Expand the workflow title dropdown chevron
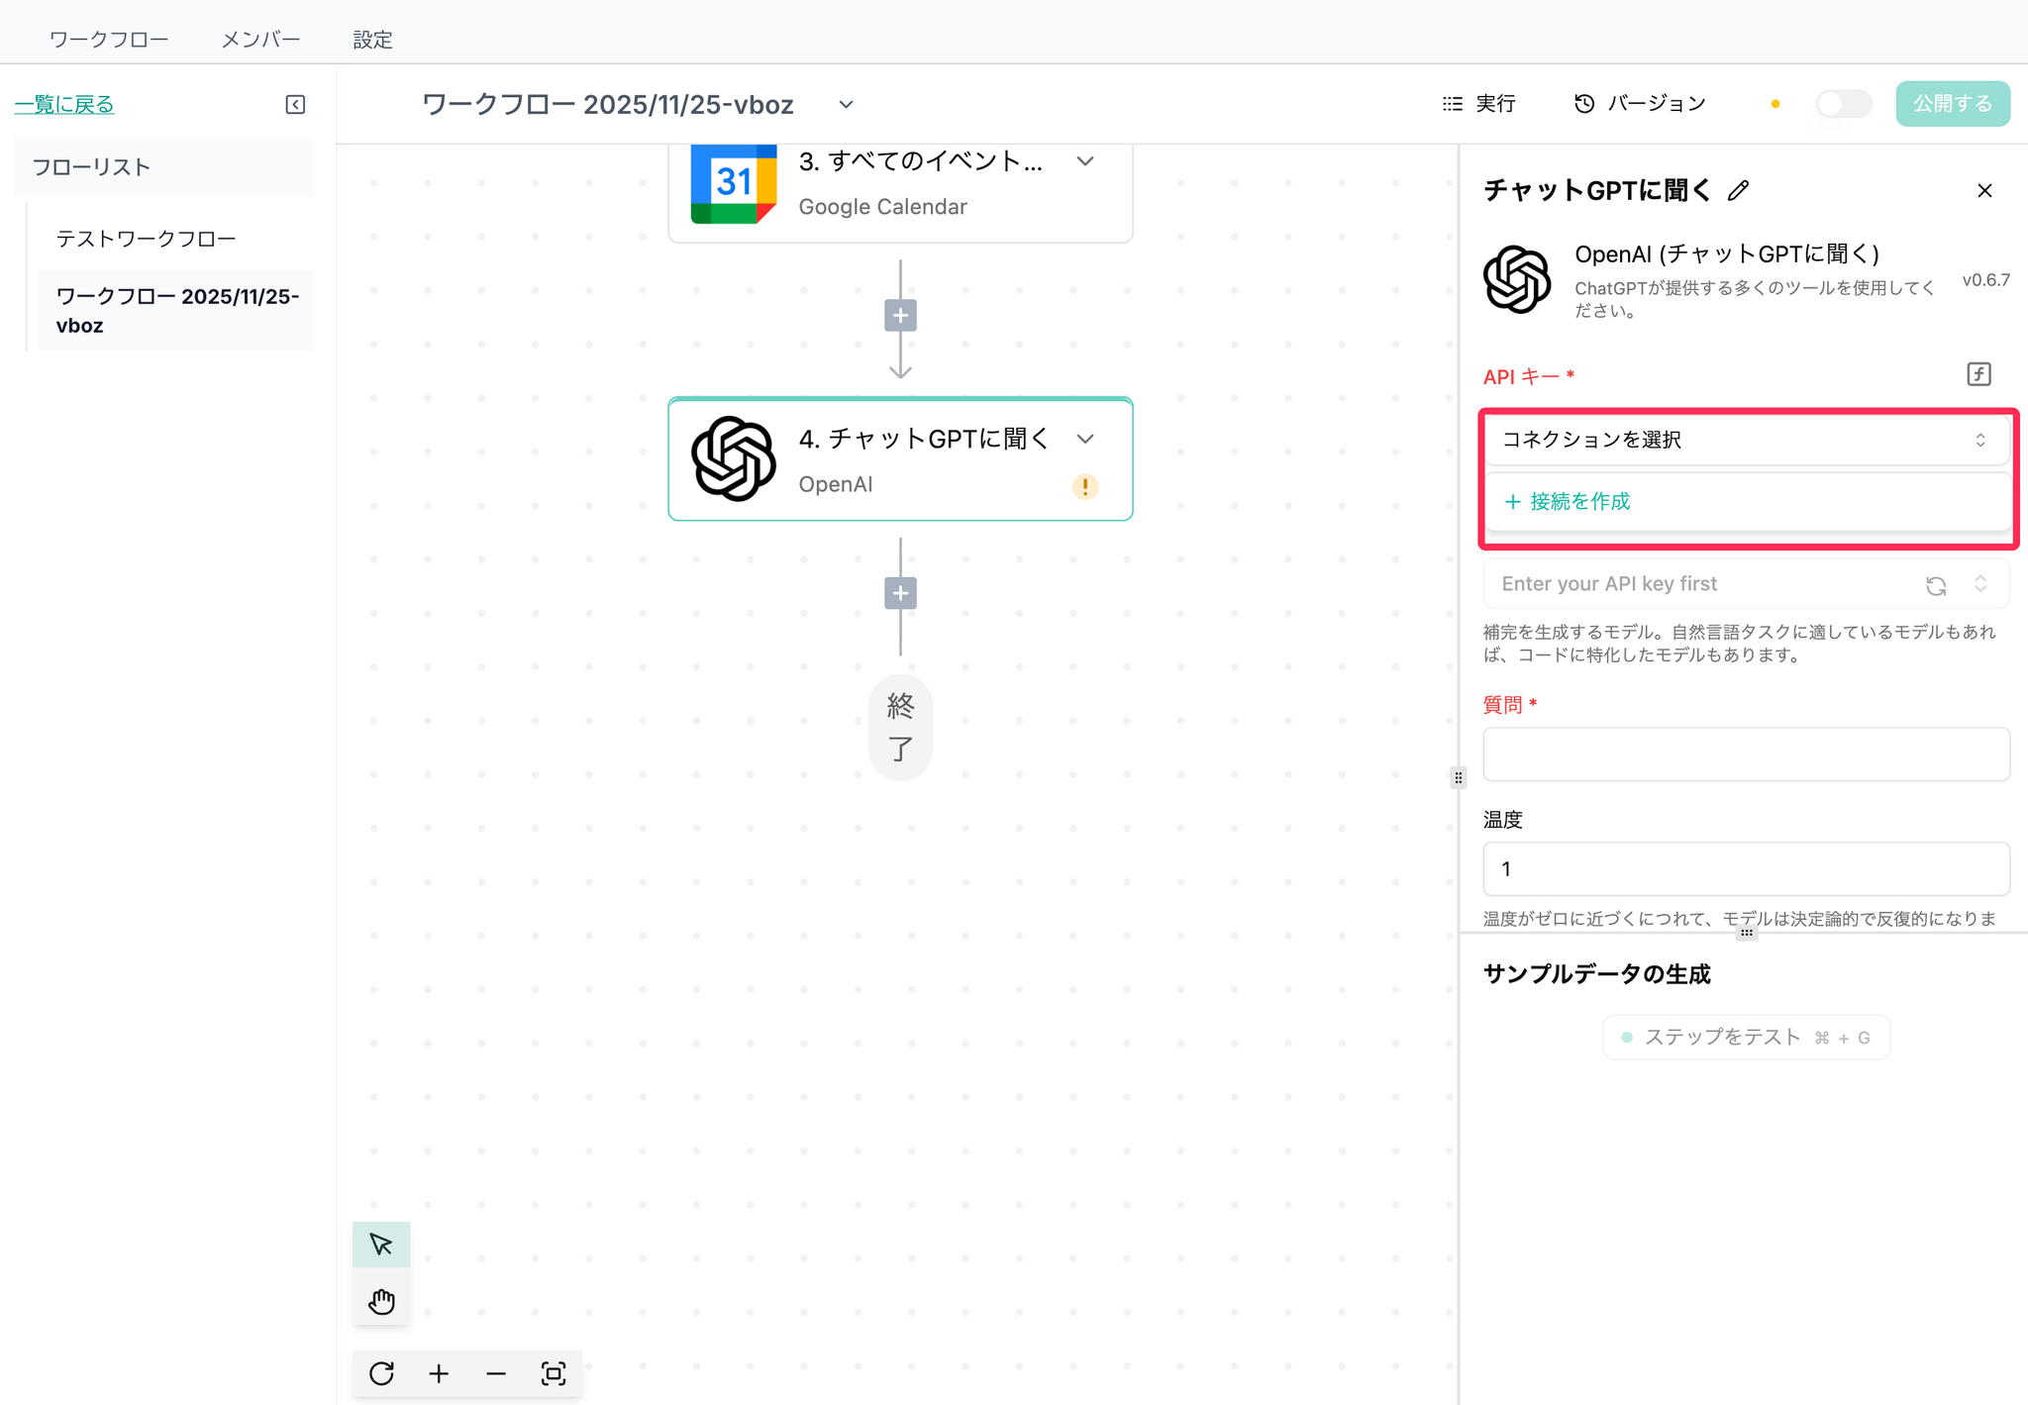Viewport: 2028px width, 1405px height. click(x=846, y=105)
